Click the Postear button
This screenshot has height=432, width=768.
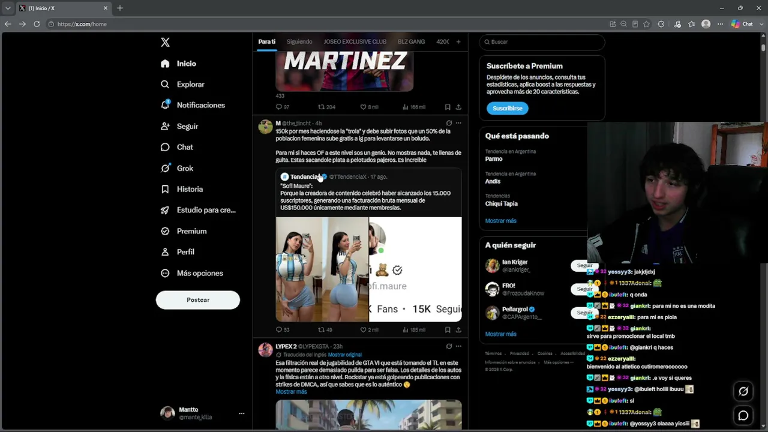click(198, 300)
